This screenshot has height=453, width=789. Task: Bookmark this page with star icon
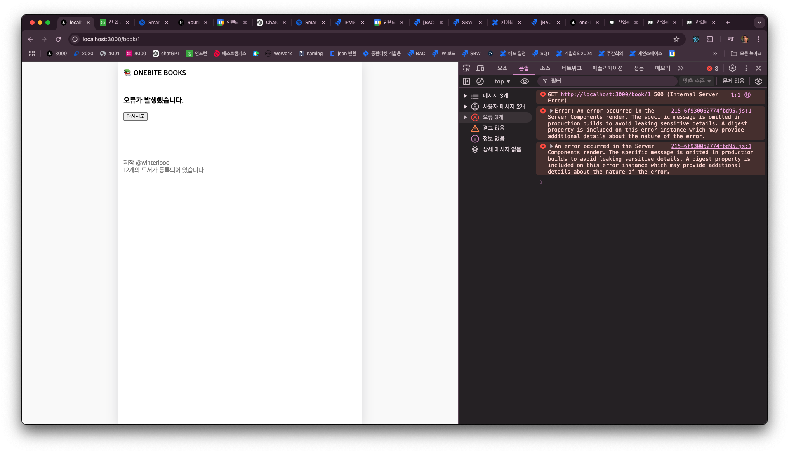[x=676, y=39]
